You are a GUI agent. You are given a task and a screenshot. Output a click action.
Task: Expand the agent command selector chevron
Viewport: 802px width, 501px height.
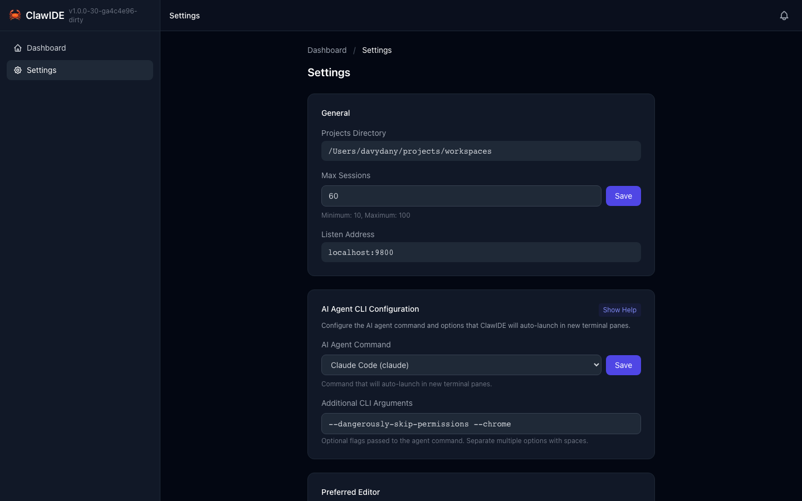pyautogui.click(x=596, y=365)
